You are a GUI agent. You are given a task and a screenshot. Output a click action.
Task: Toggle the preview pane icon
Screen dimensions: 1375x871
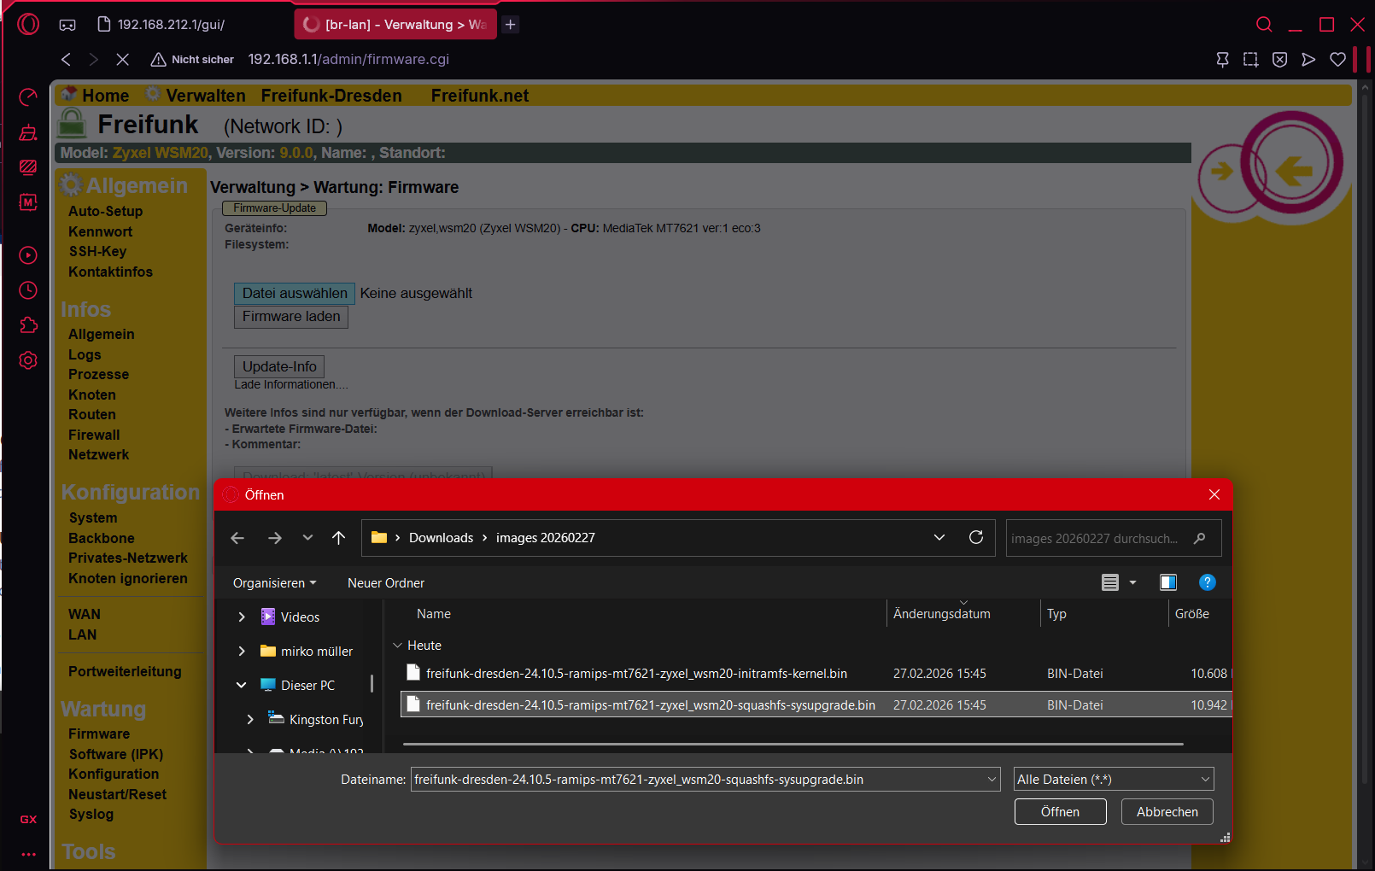click(1167, 582)
